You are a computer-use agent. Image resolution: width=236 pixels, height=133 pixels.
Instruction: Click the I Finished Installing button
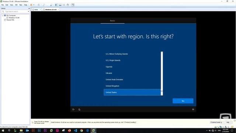pos(216,122)
